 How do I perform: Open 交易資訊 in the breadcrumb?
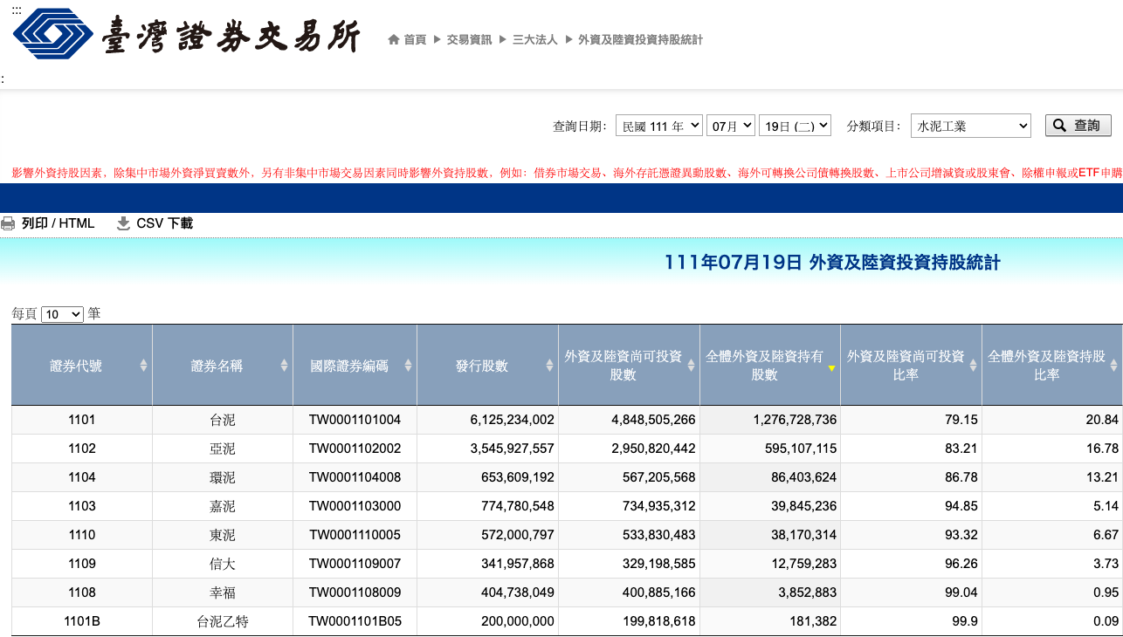tap(469, 39)
